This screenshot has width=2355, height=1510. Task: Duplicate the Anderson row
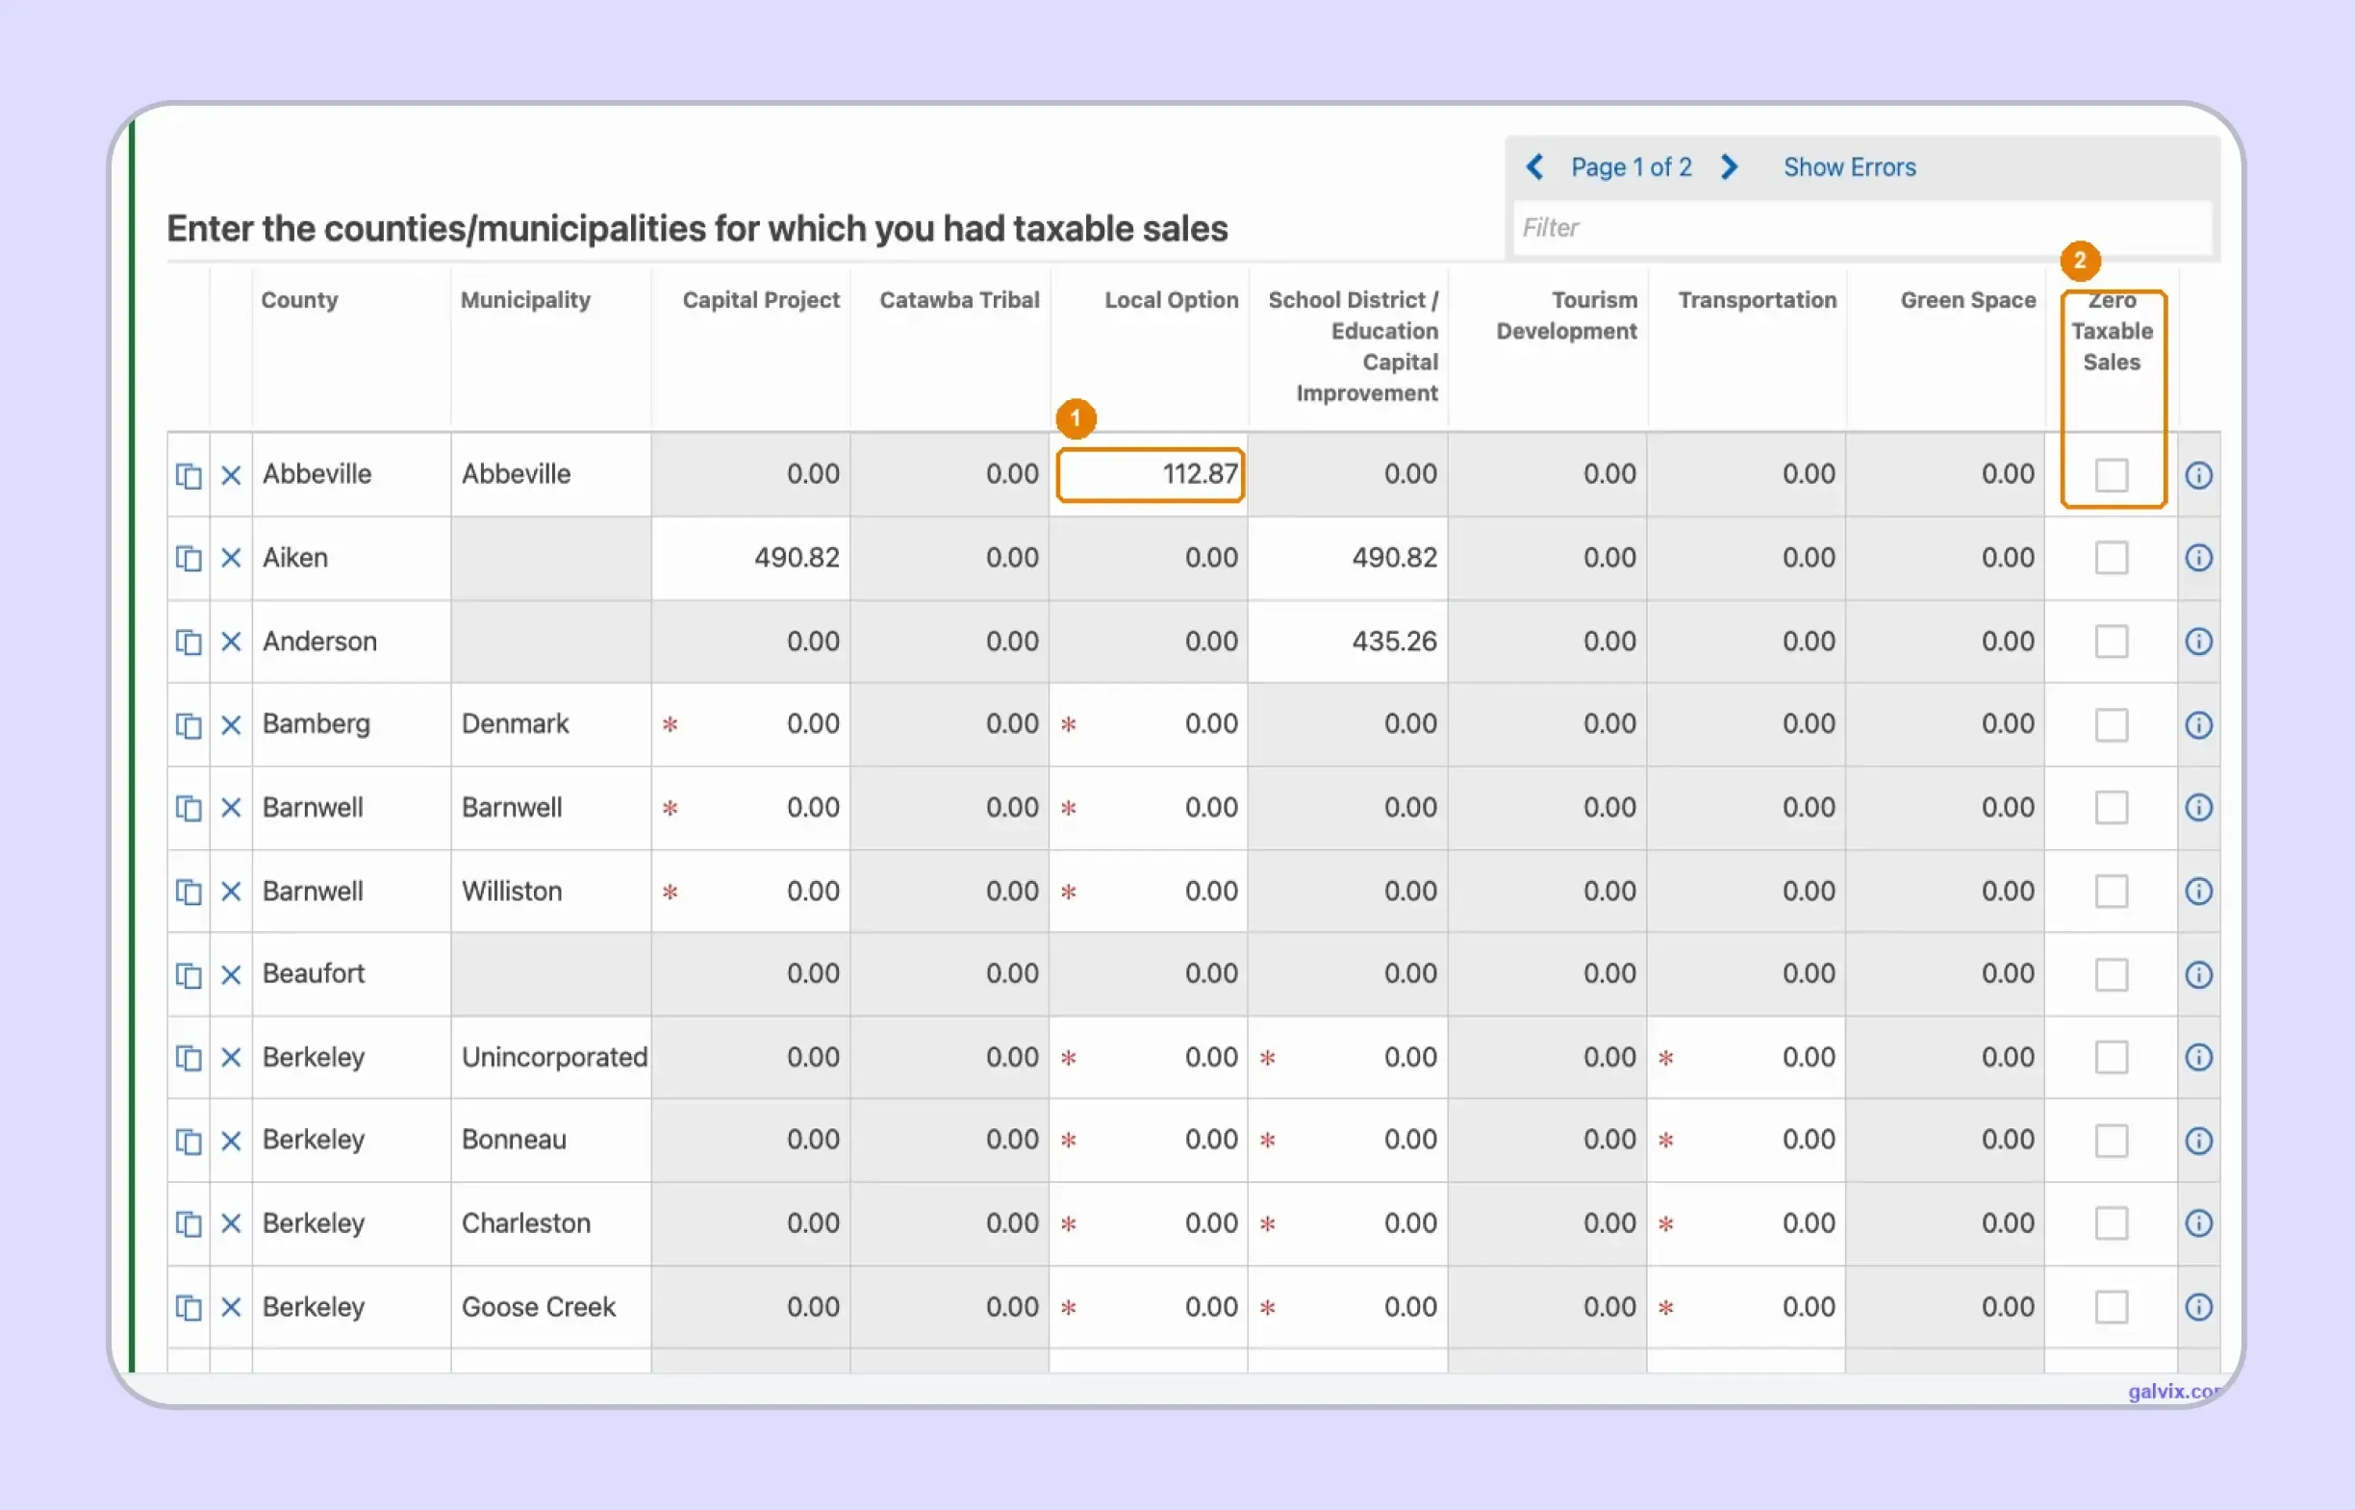pos(189,642)
